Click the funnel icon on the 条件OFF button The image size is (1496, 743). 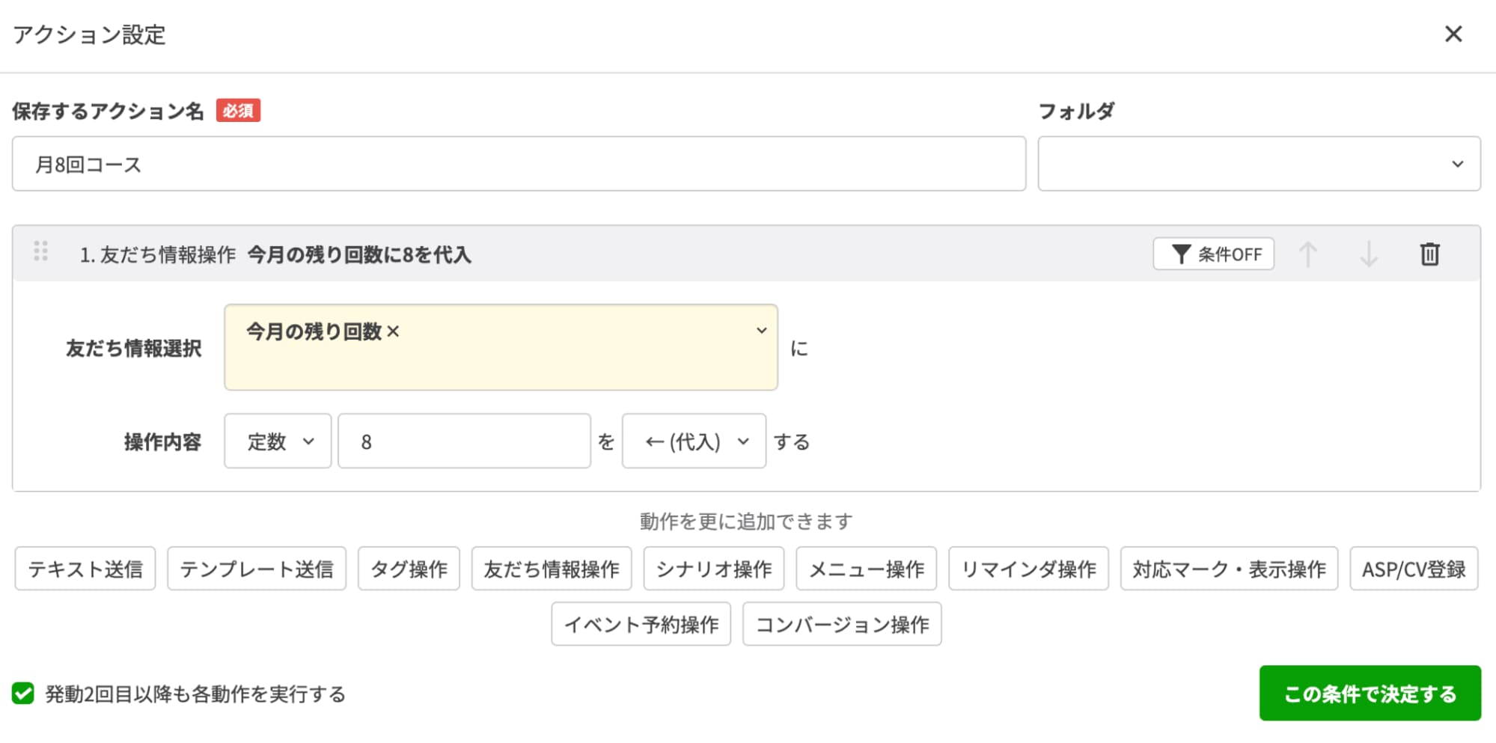point(1181,254)
